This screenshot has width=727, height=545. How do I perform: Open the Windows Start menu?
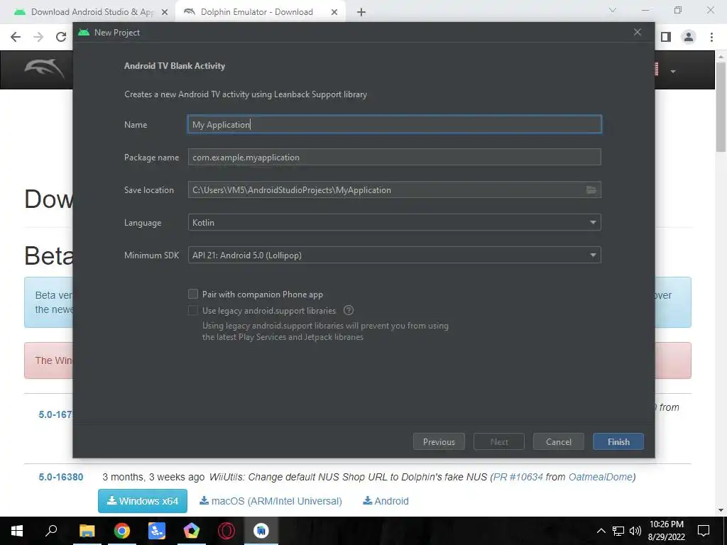tap(17, 531)
